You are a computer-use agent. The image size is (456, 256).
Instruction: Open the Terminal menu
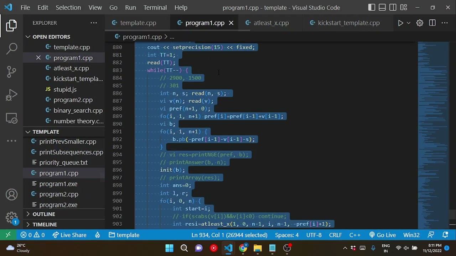pos(155,7)
